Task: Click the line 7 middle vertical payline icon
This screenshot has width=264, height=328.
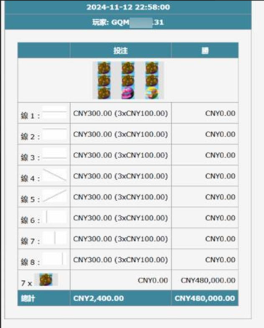Action: coord(55,237)
